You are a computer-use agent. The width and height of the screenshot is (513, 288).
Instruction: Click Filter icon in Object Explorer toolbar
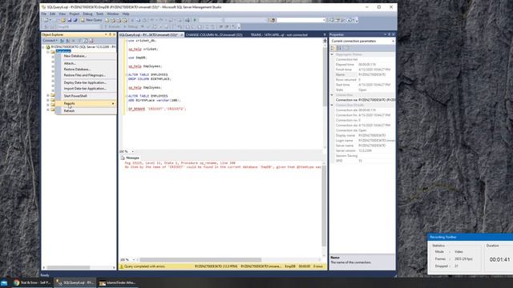tap(79, 41)
